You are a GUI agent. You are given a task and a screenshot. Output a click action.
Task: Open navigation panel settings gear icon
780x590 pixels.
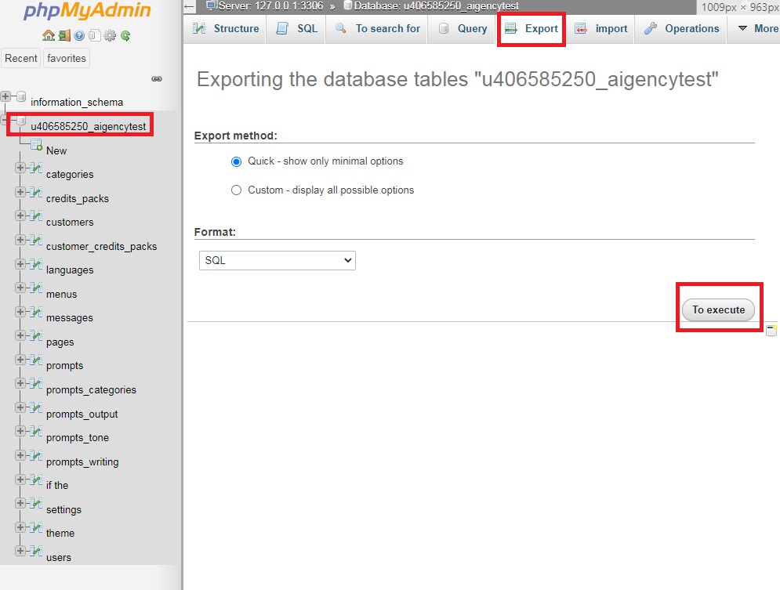[110, 35]
